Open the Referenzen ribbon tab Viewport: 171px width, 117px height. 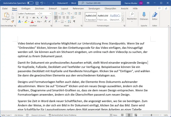(78, 9)
